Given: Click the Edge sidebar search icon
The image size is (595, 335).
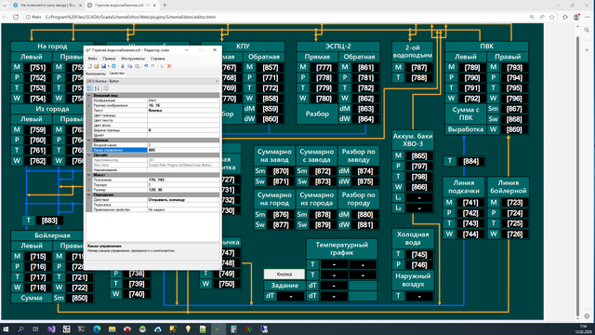Looking at the screenshot, I should (x=587, y=30).
